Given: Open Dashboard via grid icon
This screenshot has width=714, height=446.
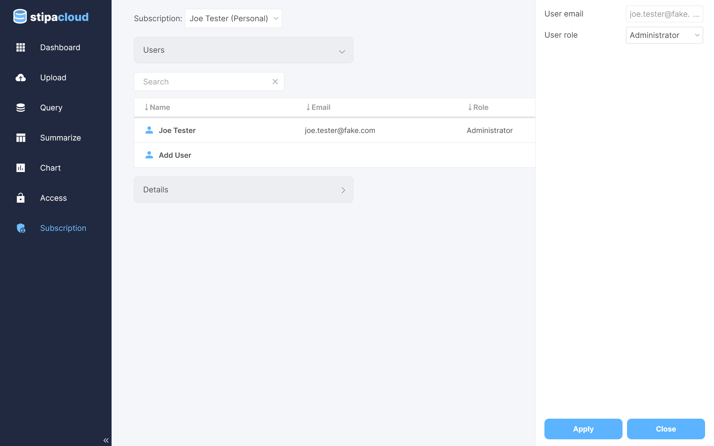Looking at the screenshot, I should point(21,47).
